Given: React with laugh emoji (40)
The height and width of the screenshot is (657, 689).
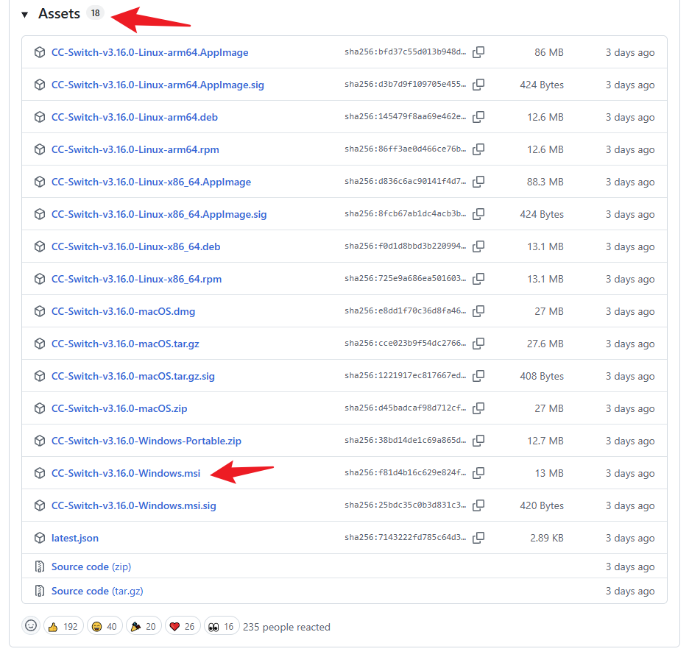Looking at the screenshot, I should (x=105, y=626).
